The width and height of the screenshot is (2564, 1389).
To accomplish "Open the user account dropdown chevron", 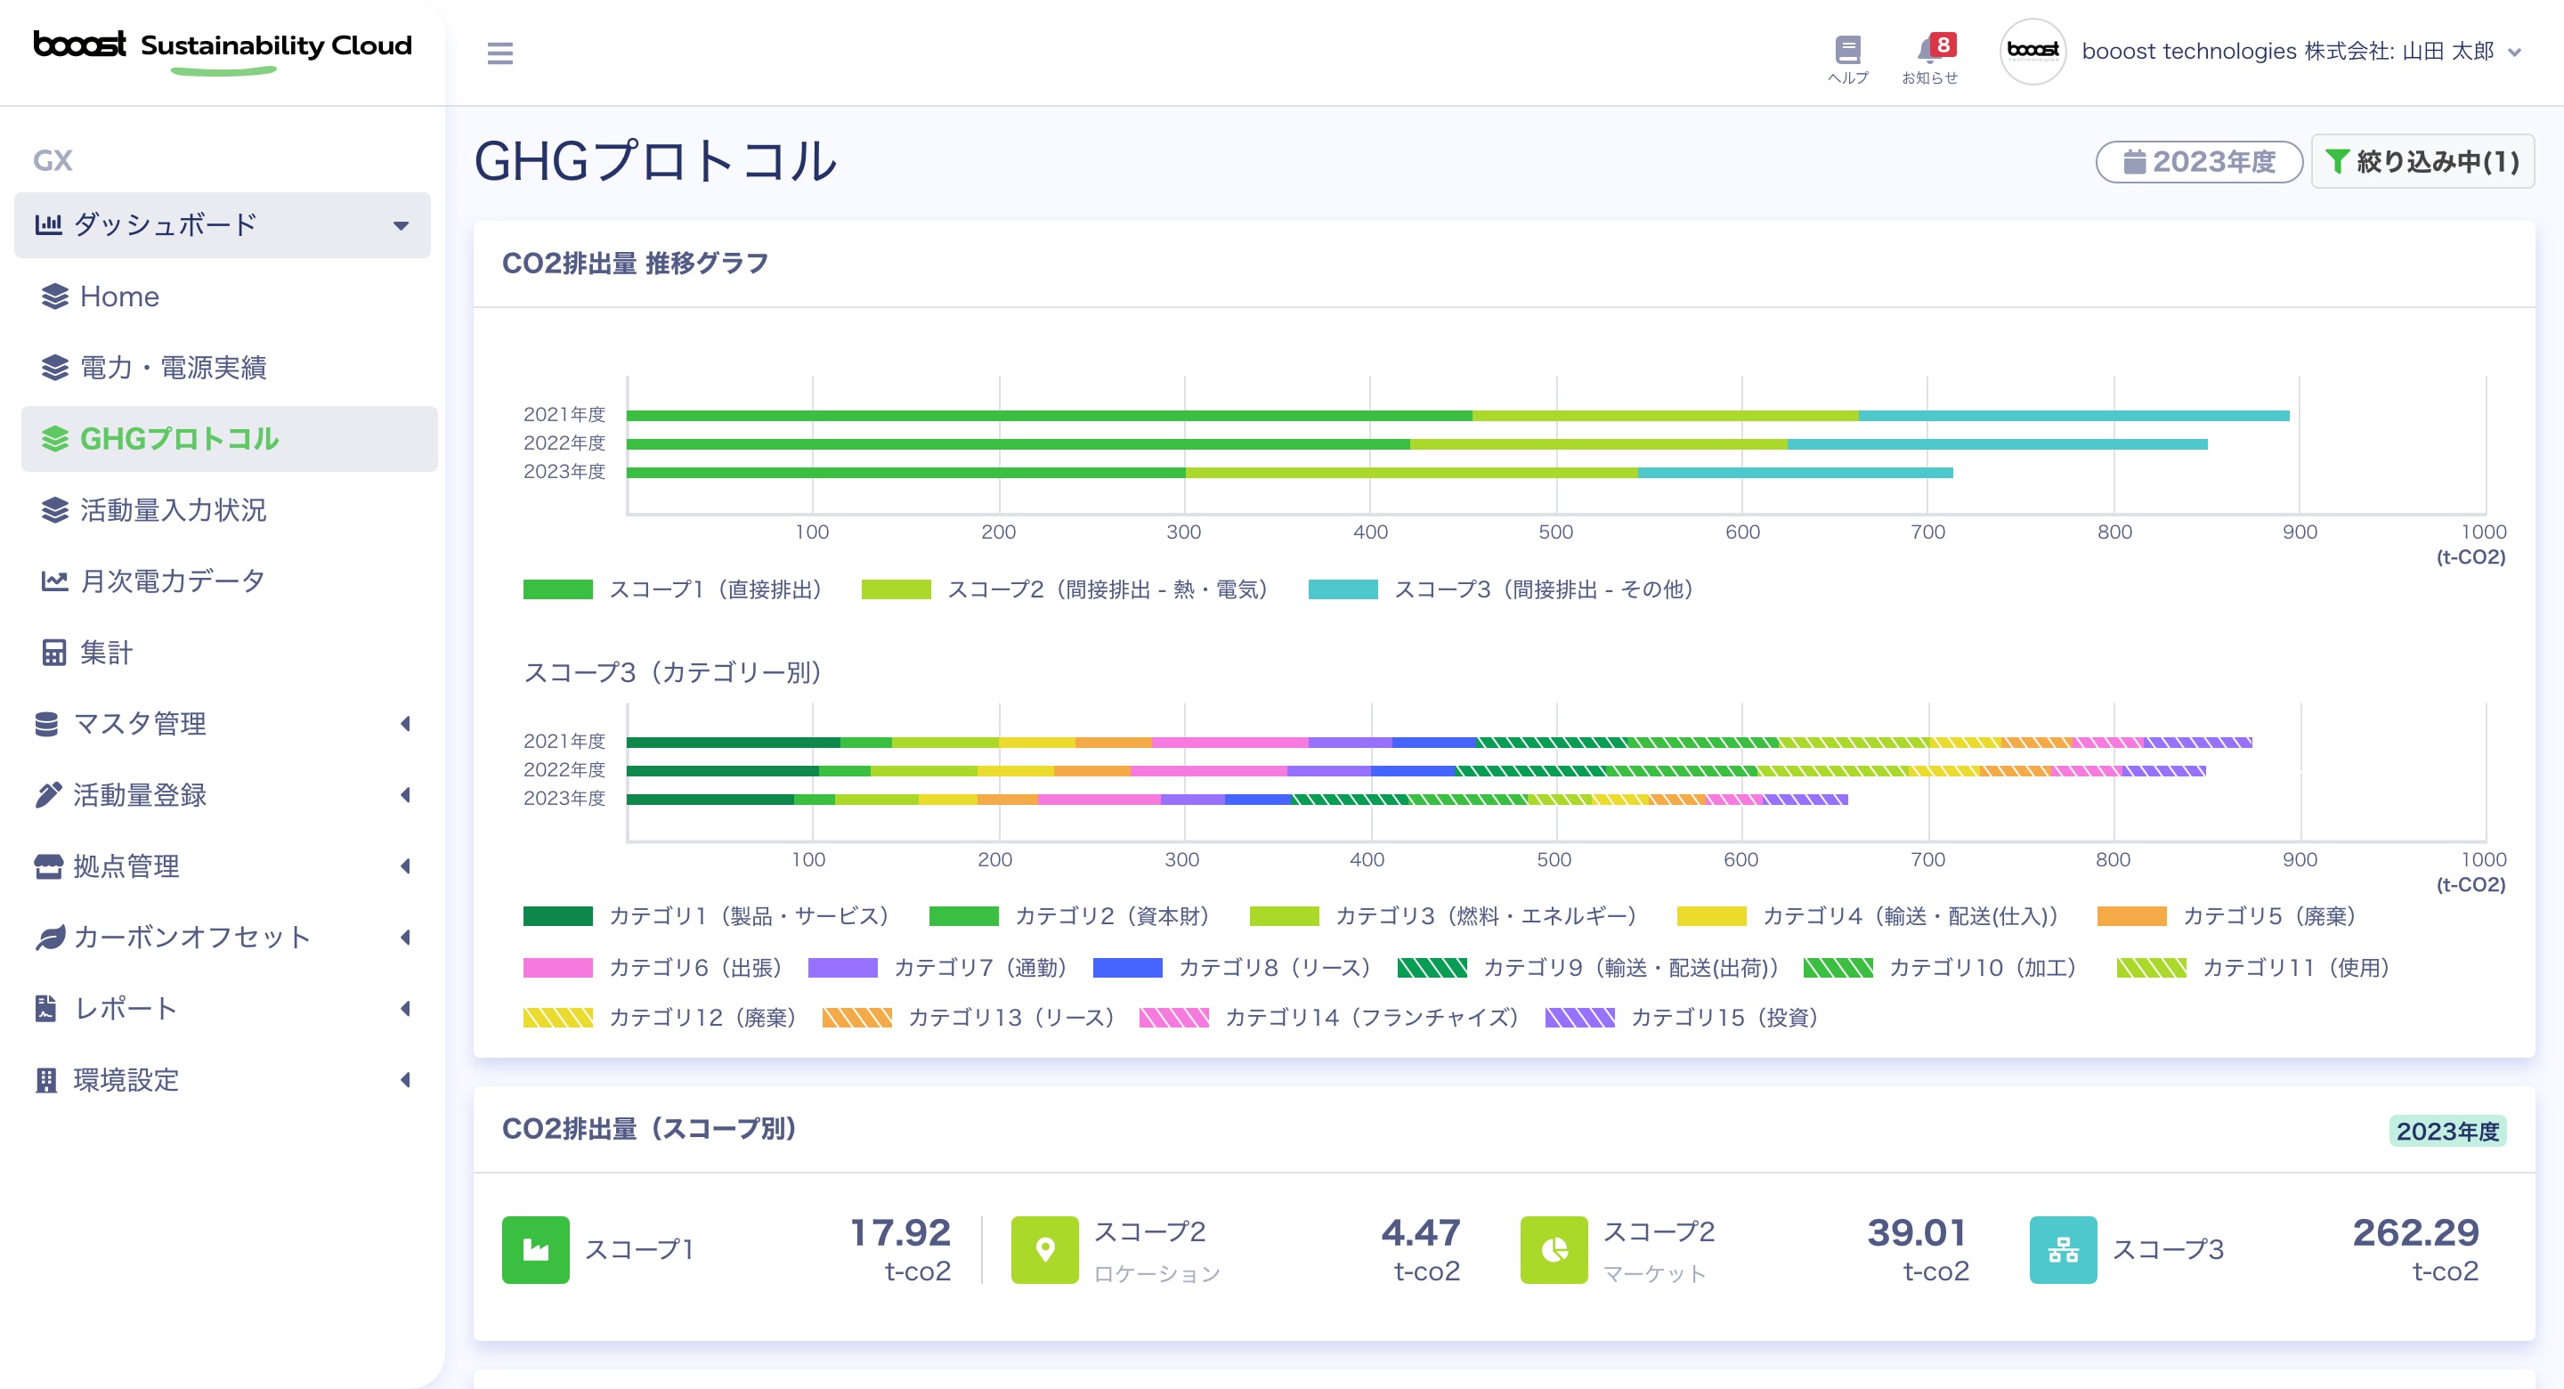I will 2514,52.
